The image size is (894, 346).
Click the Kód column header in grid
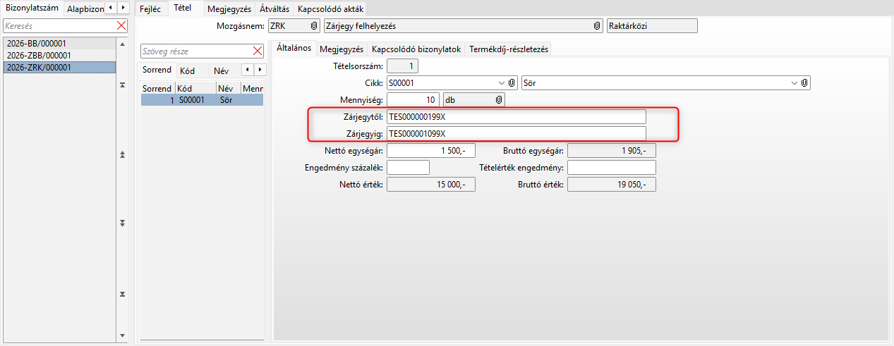(195, 89)
